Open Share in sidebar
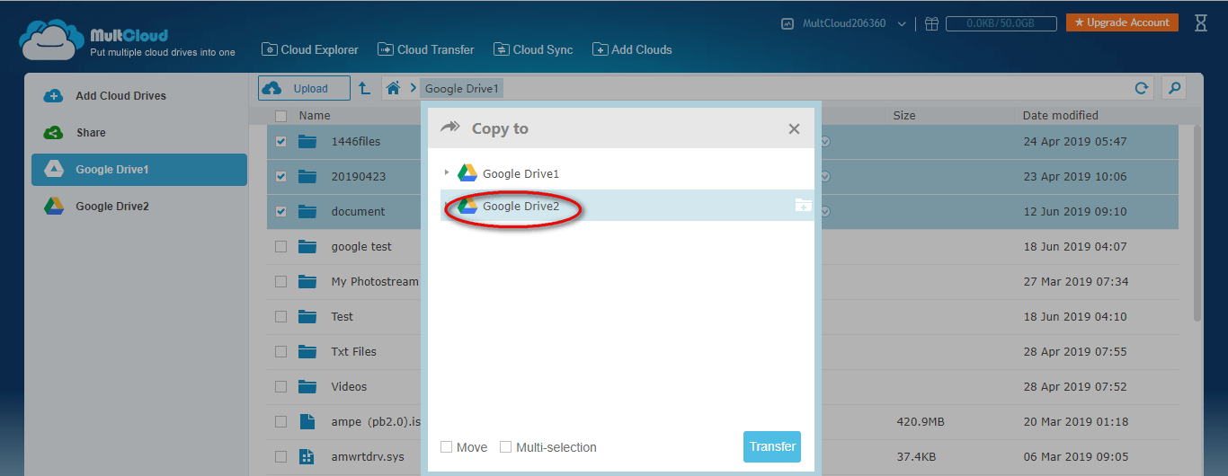Screen dimensions: 1228x476 [x=139, y=133]
